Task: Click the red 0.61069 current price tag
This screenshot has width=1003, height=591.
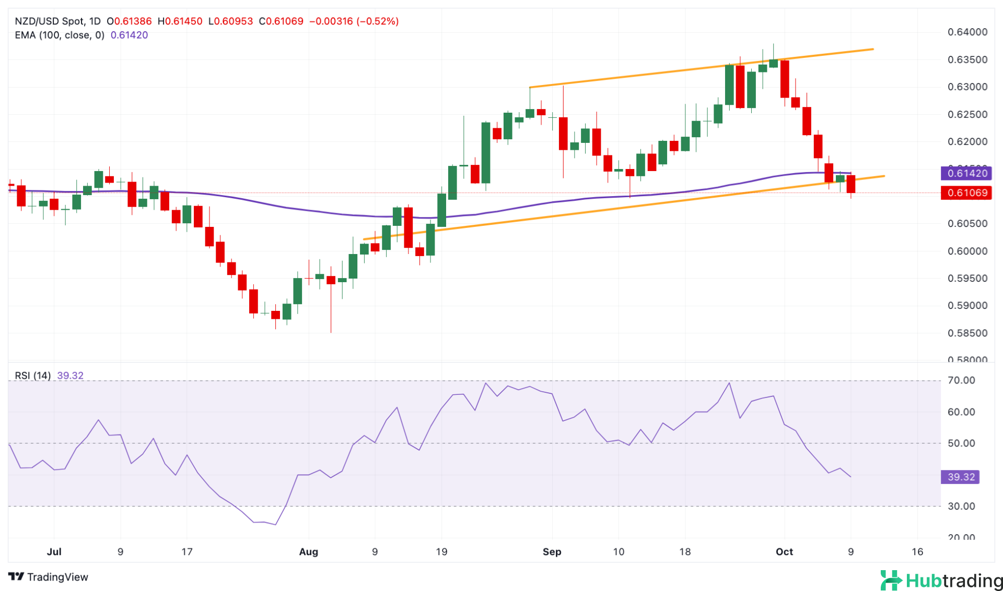Action: click(x=966, y=193)
